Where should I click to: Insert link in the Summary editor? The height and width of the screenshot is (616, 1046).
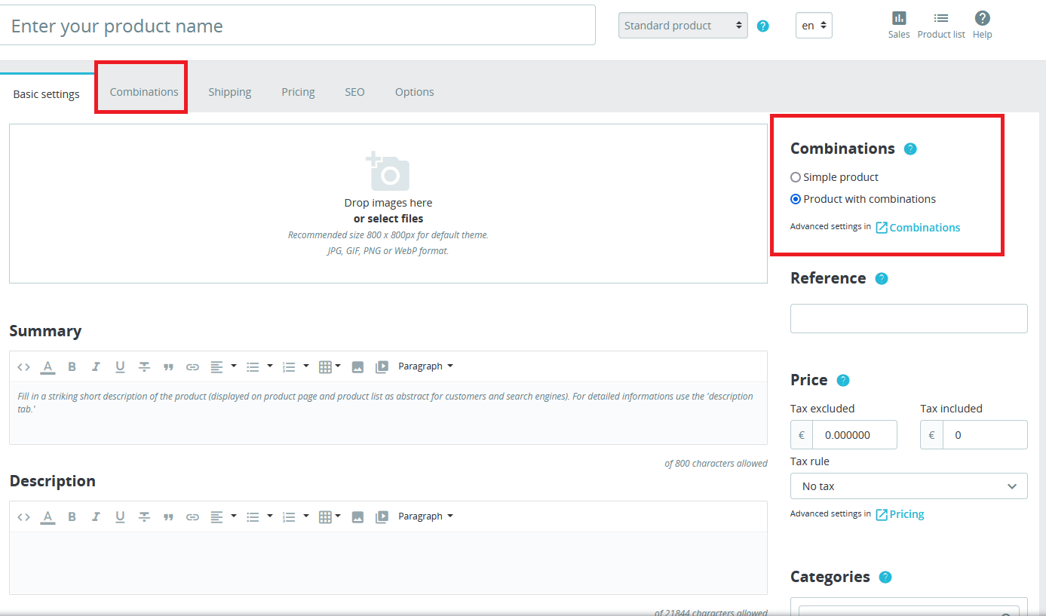click(192, 367)
